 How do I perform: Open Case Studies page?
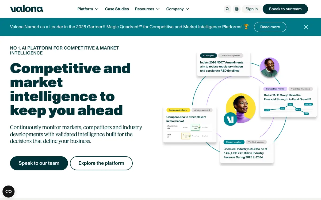(x=117, y=9)
